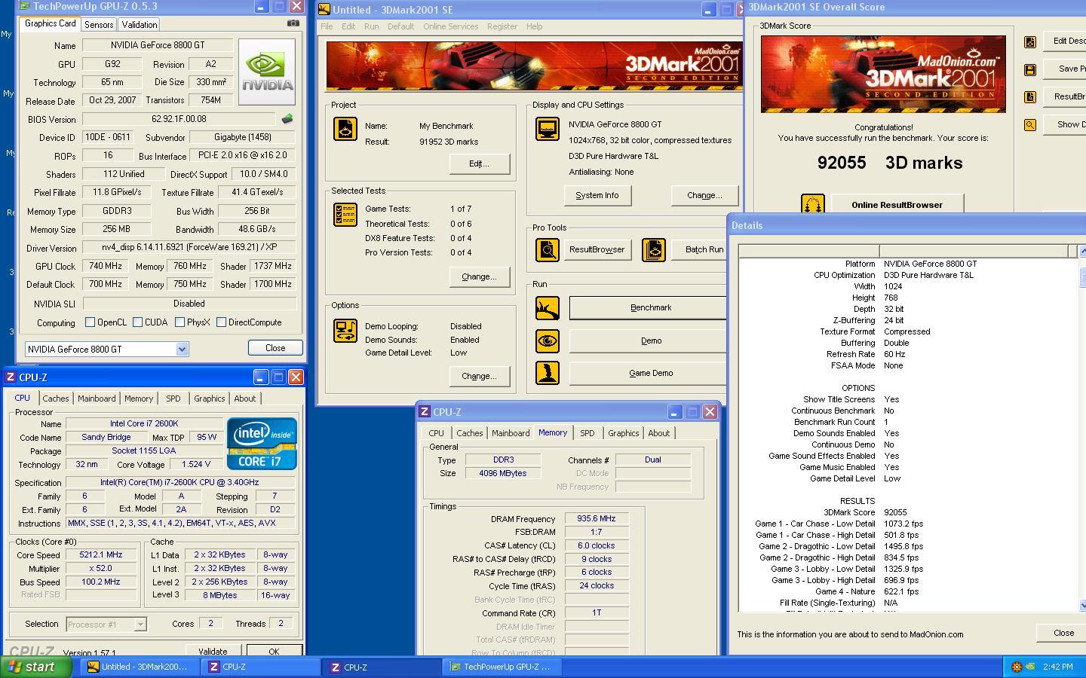Click the Options icon in 3DMark2001
Image resolution: width=1086 pixels, height=678 pixels.
click(x=345, y=331)
